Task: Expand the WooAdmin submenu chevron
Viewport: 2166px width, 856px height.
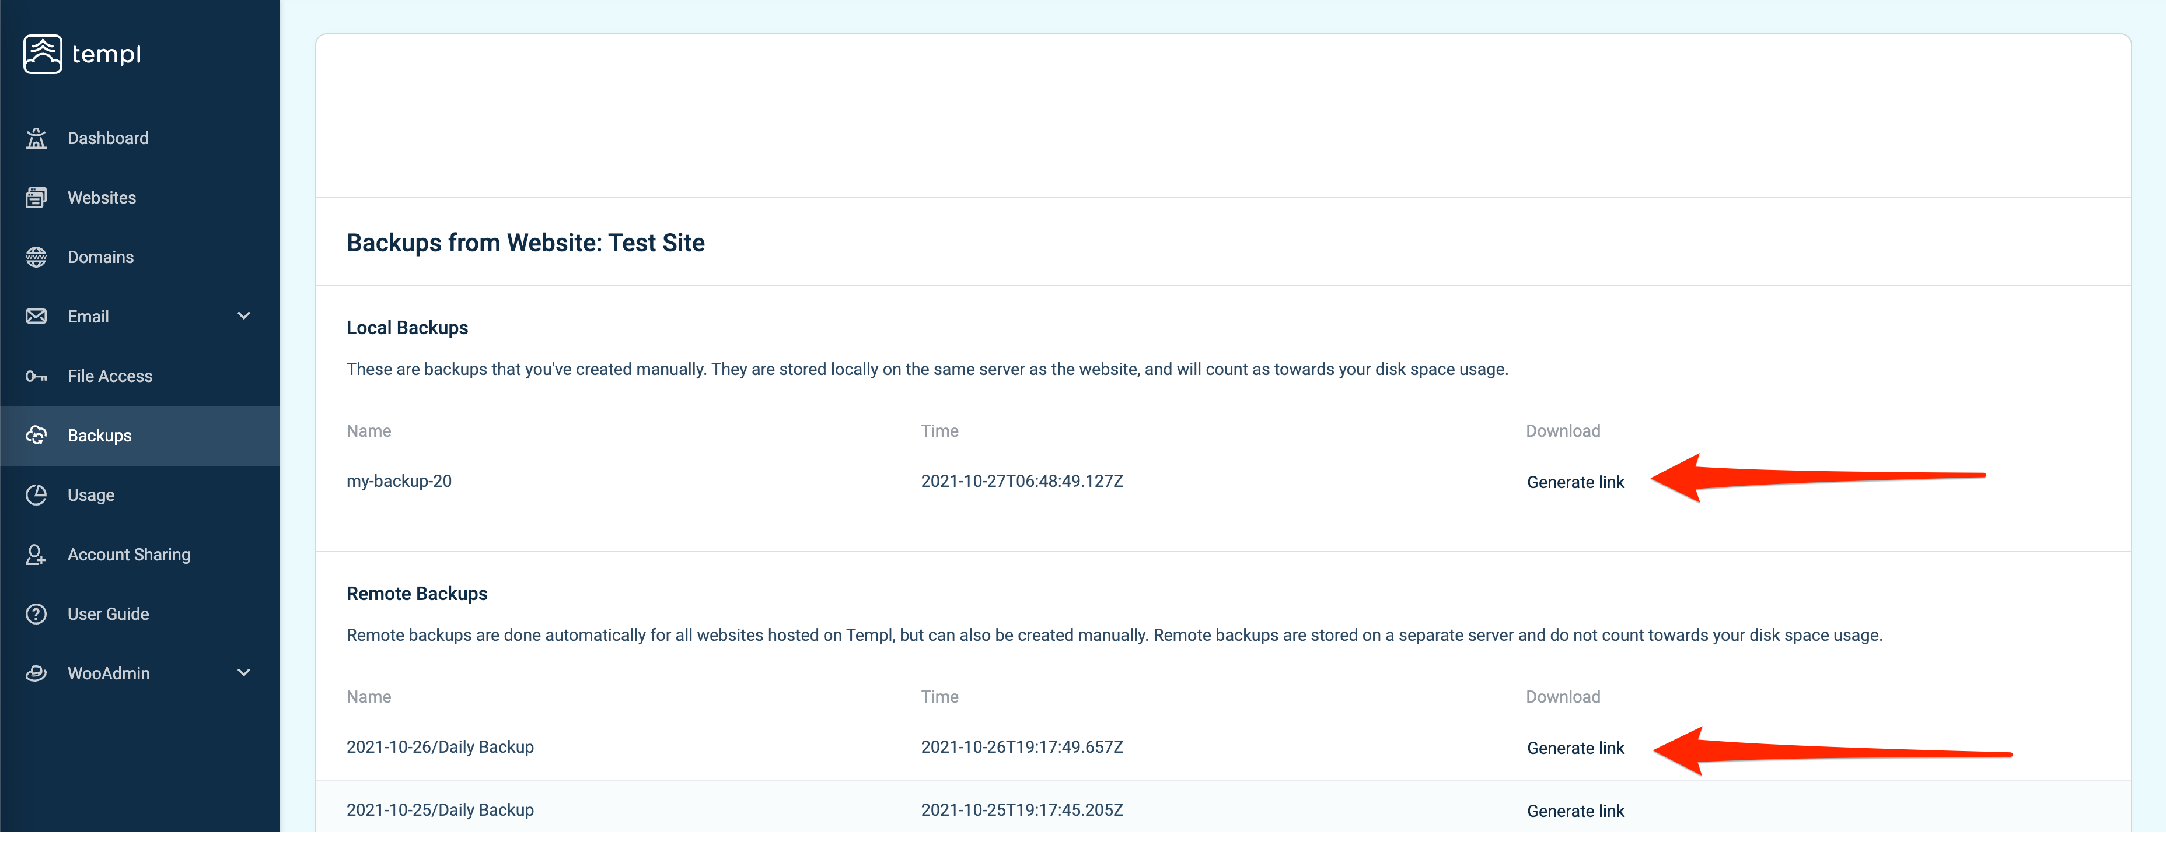Action: (244, 673)
